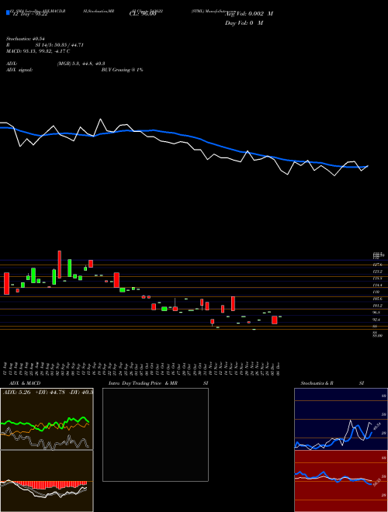Click the BUY Growing @ 1% signal text

point(122,70)
